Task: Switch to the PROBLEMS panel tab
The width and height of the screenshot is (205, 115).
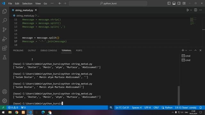Action: (18, 50)
